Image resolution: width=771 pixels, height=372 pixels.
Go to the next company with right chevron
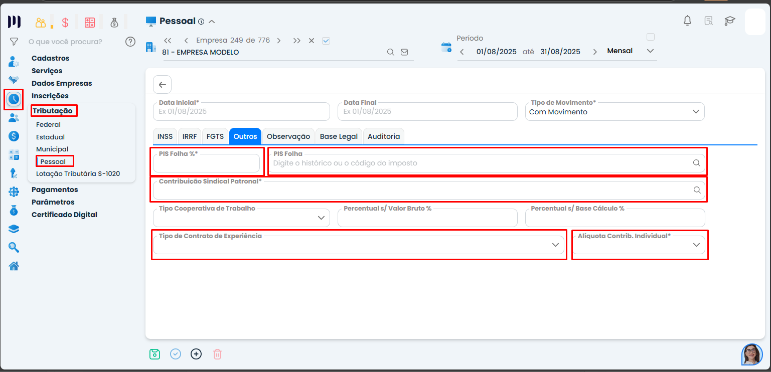tap(279, 41)
